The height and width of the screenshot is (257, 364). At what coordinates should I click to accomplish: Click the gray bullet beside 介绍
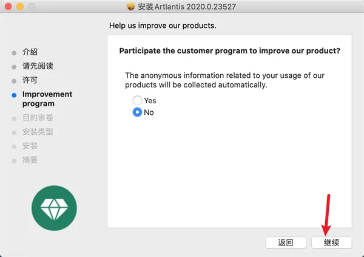(x=14, y=53)
